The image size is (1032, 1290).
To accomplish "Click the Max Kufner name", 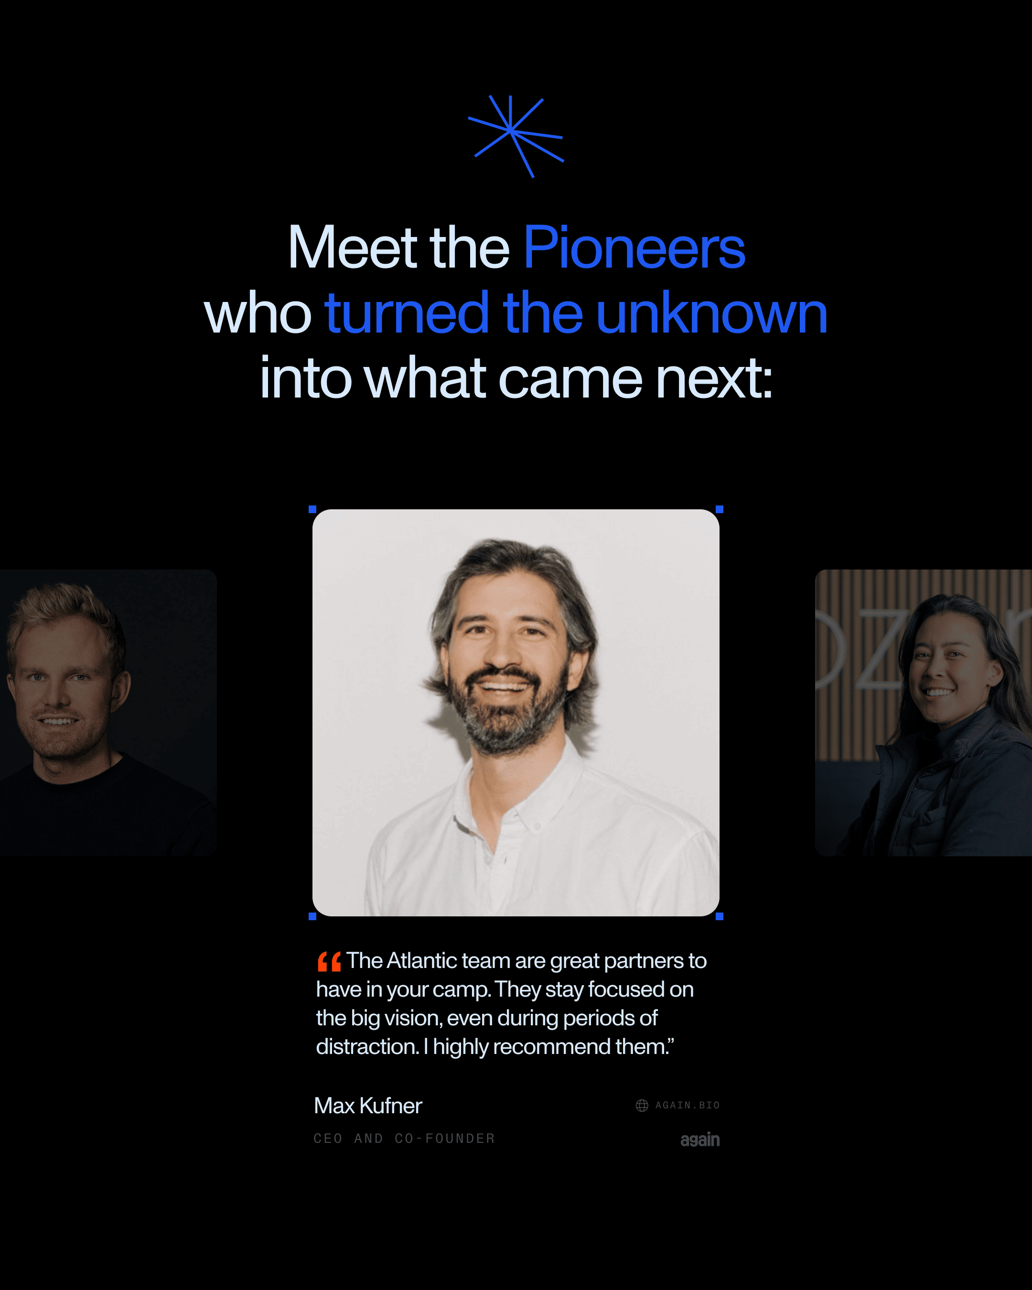I will 368,1106.
